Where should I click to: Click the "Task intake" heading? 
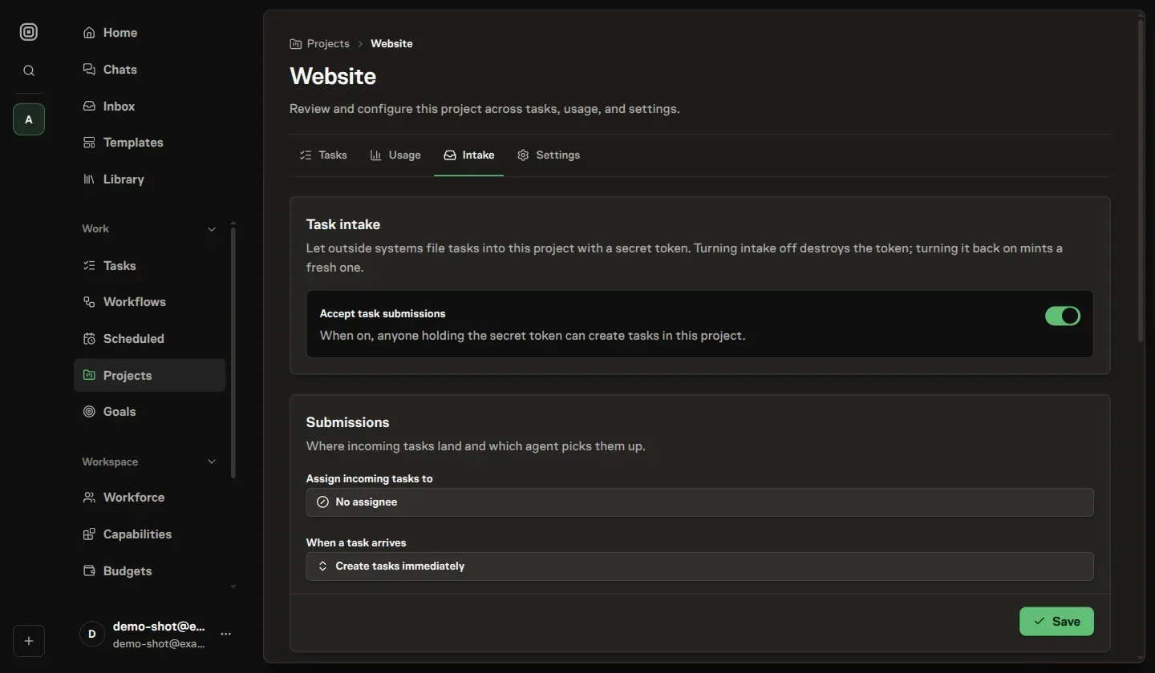coord(343,225)
